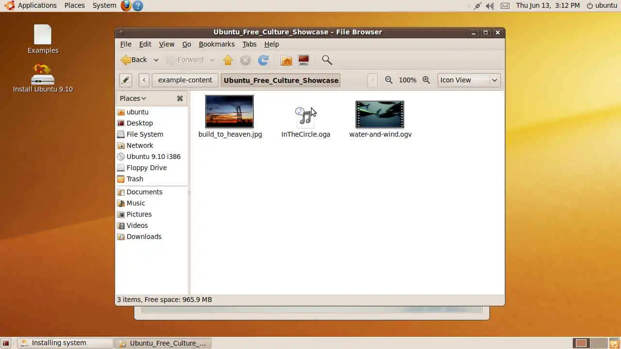The width and height of the screenshot is (621, 349).
Task: Zoom out using the minus magnifier
Action: (x=389, y=80)
